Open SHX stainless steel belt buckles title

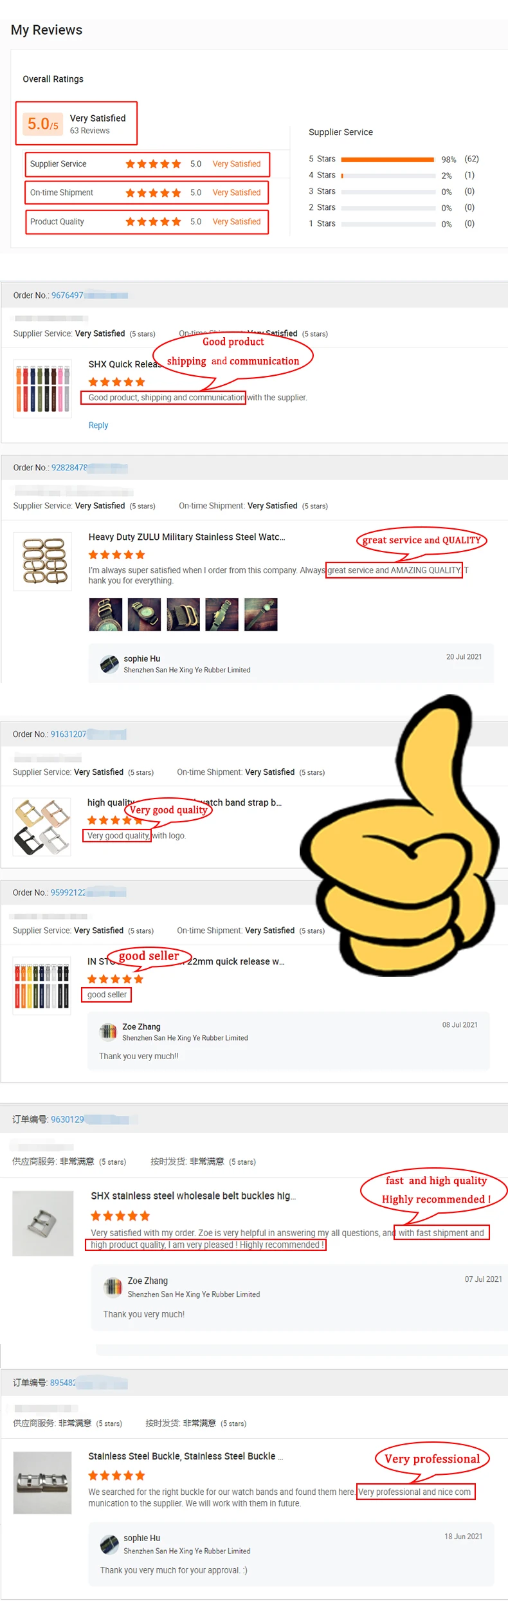[x=194, y=1196]
